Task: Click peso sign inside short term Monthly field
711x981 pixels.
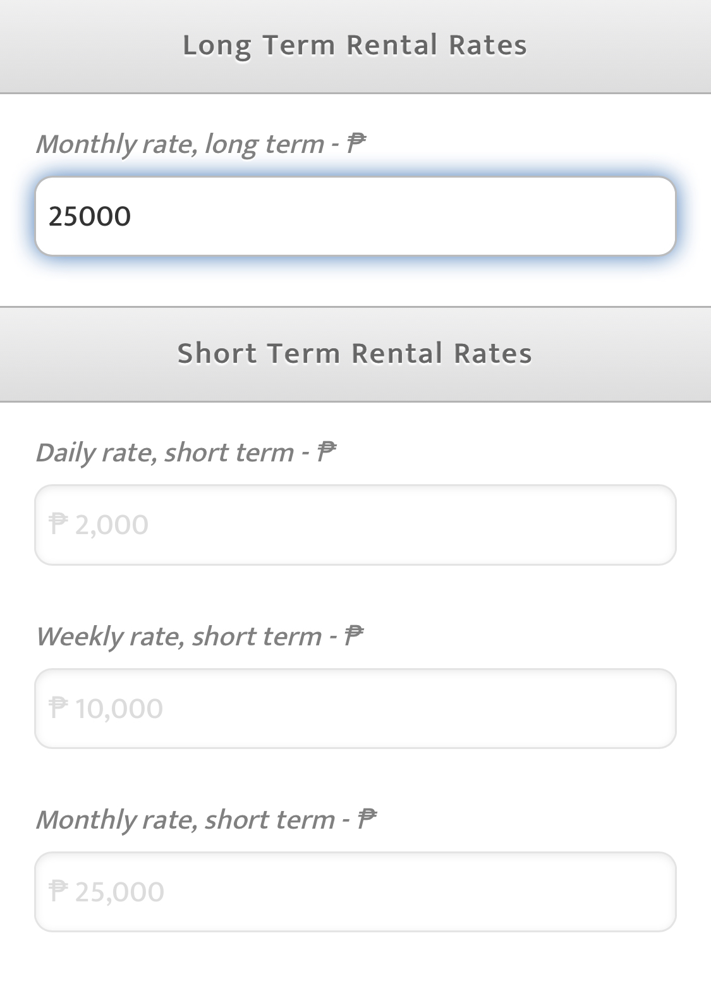Action: pyautogui.click(x=58, y=891)
